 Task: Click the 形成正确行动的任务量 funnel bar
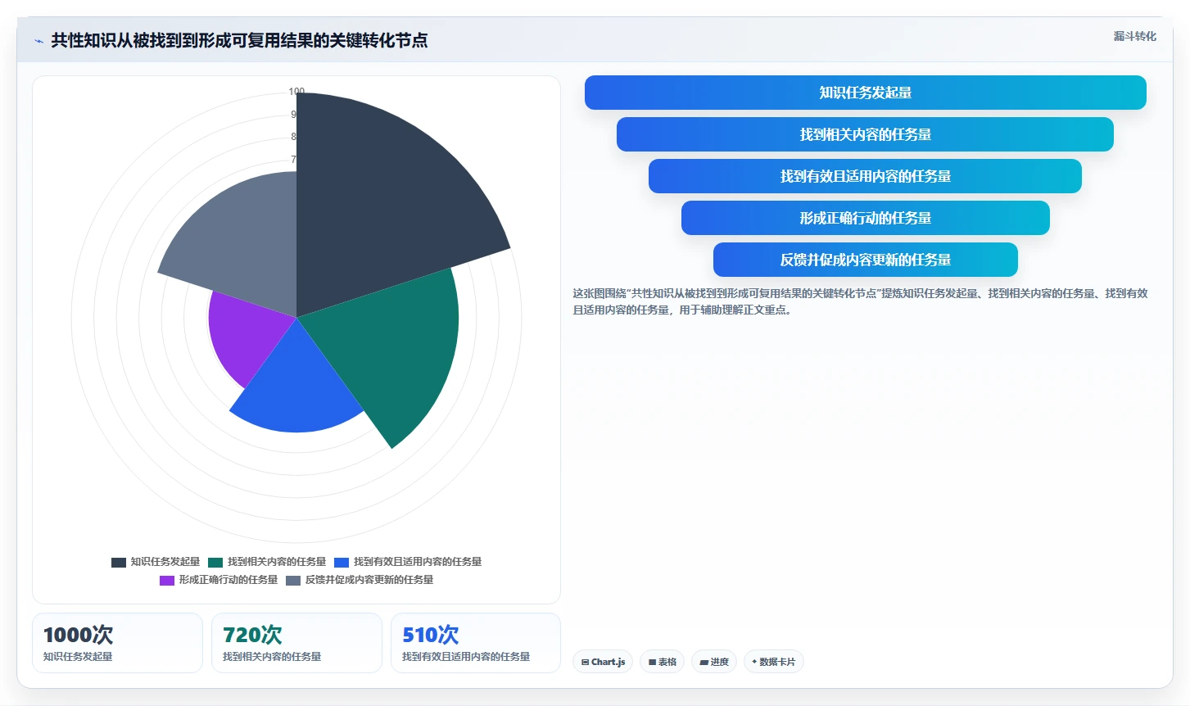coord(866,218)
